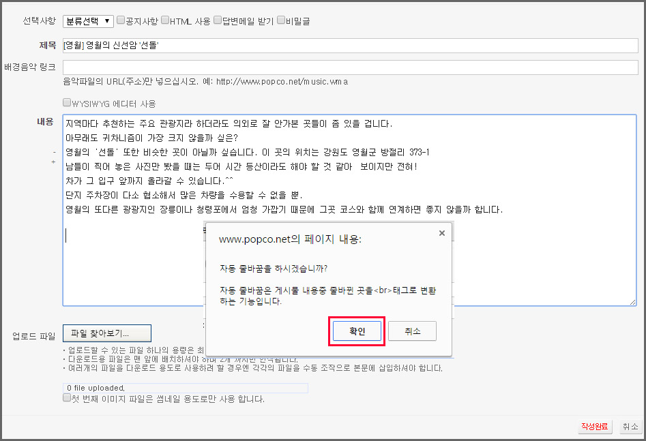
Task: Mark the post as 비밀글
Action: pos(281,20)
